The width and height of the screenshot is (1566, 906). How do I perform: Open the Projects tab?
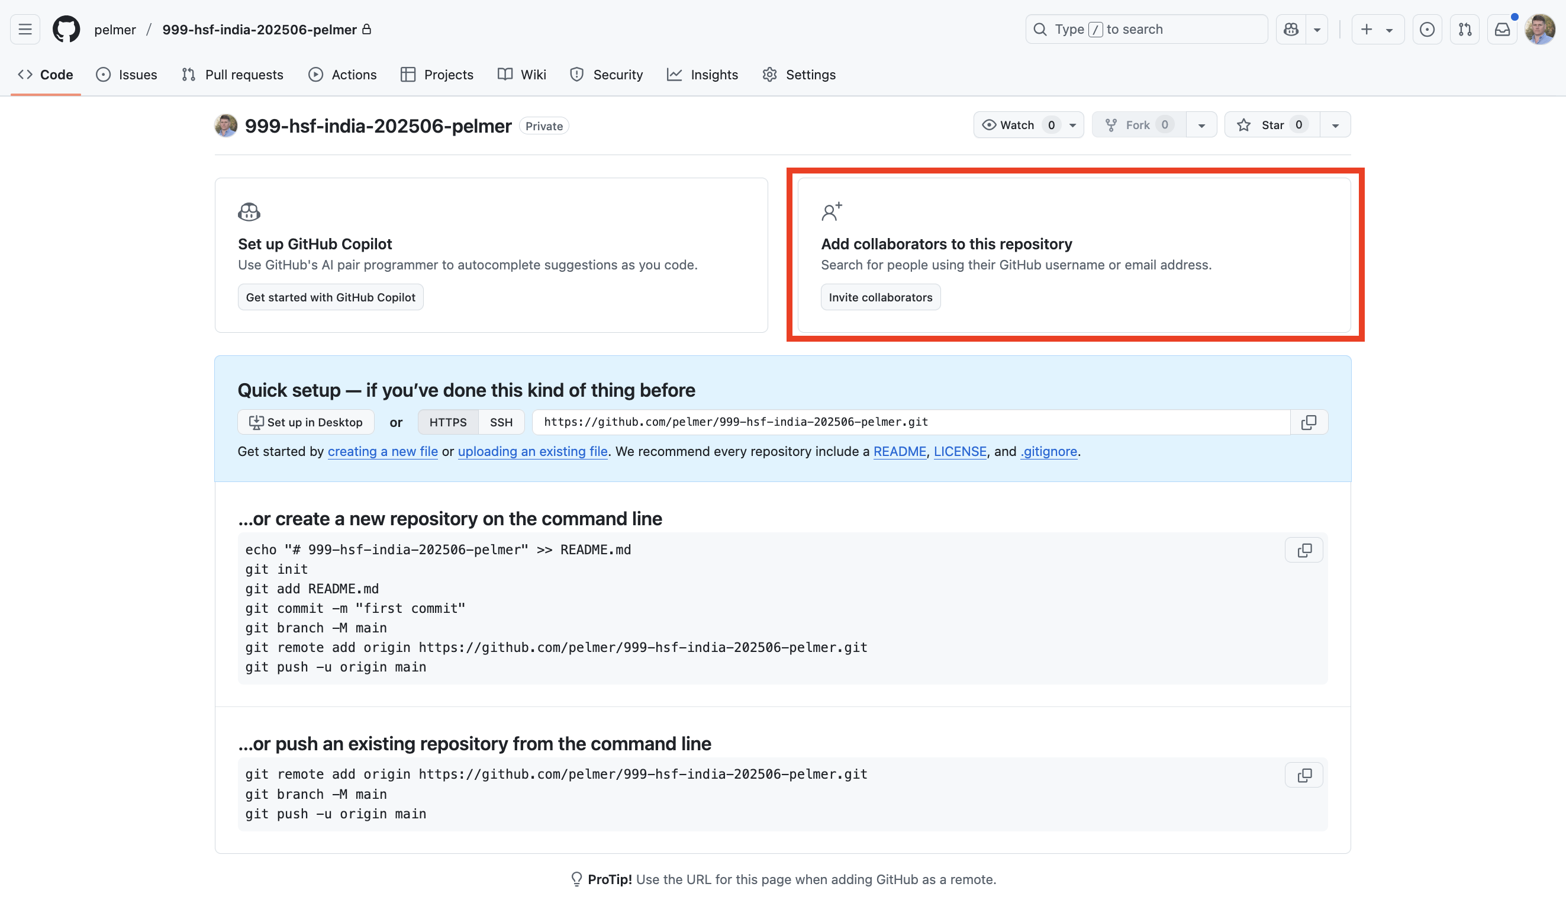pos(437,75)
